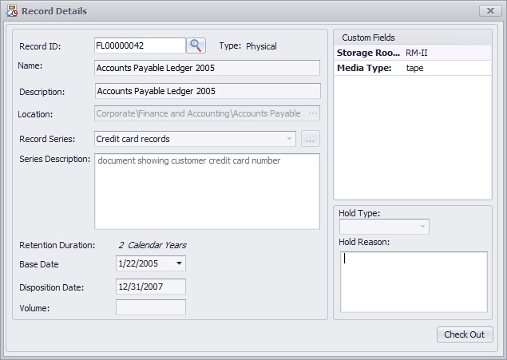Screen dimensions: 507x360
Task: Click the Location path field
Action: 200,113
